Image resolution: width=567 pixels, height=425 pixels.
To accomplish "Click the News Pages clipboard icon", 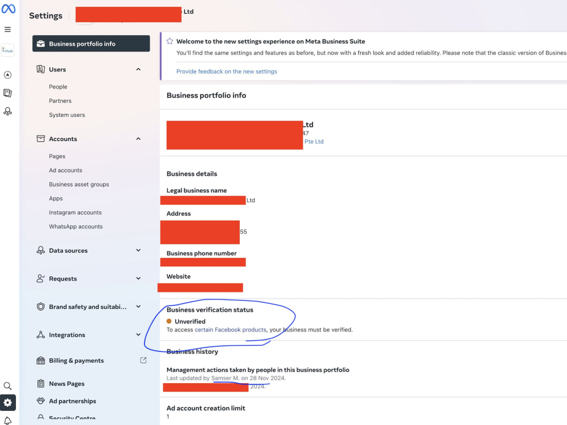I will pos(41,384).
